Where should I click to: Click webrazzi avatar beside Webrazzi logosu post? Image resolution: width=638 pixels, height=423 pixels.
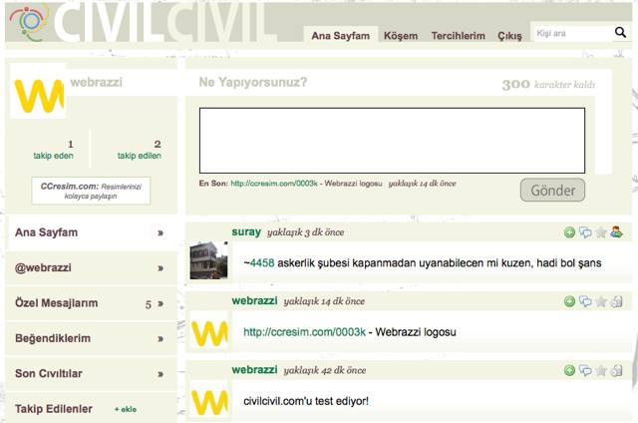tap(209, 332)
